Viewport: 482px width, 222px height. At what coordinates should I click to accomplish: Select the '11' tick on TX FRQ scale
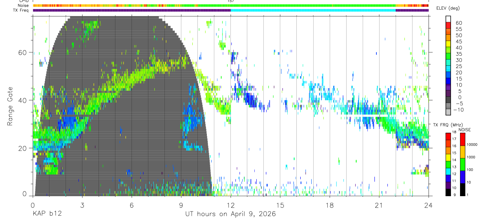(x=453, y=181)
